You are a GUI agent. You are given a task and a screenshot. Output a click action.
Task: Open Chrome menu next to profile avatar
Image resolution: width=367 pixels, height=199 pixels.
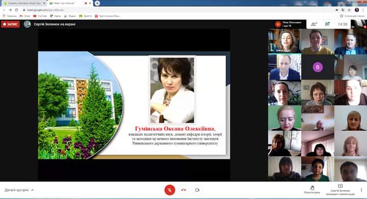[363, 10]
